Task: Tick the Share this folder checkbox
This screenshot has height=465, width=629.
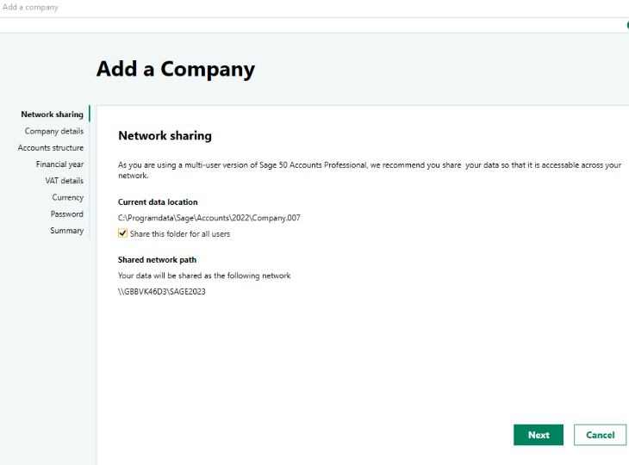Action: (122, 233)
